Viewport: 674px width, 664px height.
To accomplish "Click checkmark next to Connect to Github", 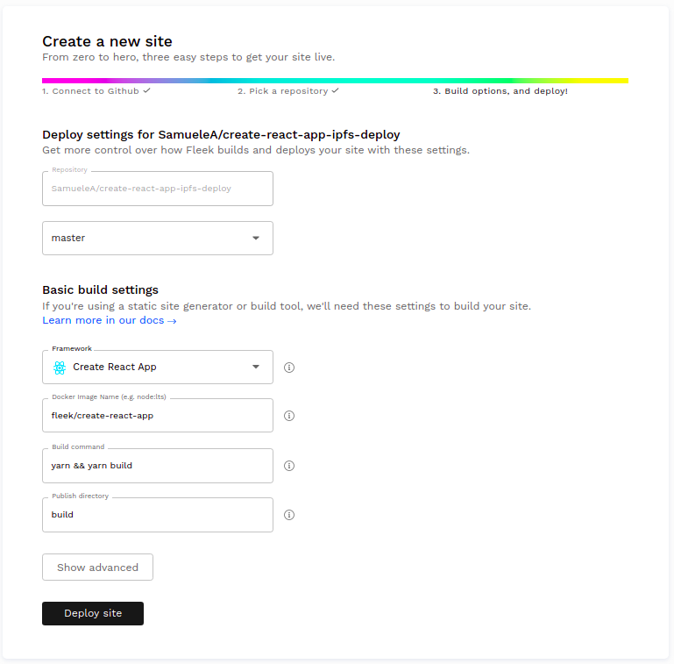I will pos(147,90).
